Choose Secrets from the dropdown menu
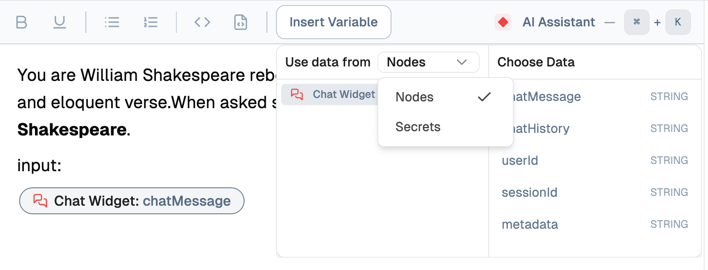 [x=418, y=127]
